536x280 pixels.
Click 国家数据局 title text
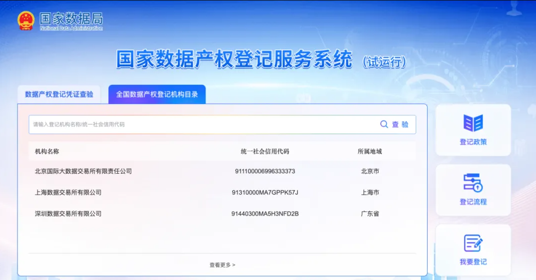click(x=71, y=18)
